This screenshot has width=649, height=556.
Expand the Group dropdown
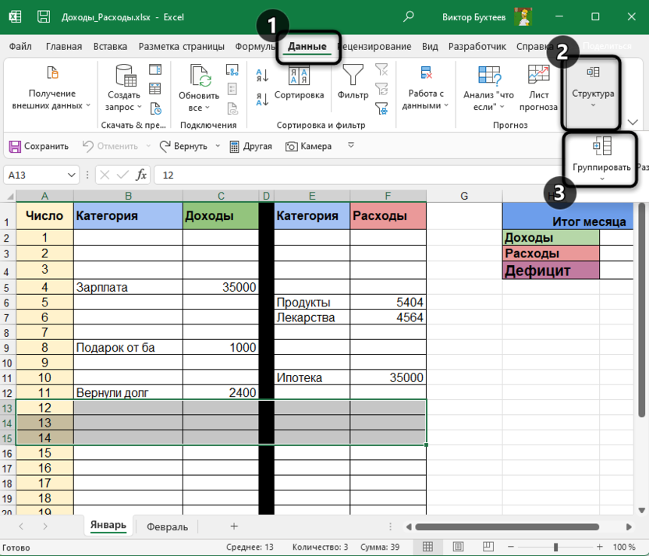[x=601, y=179]
